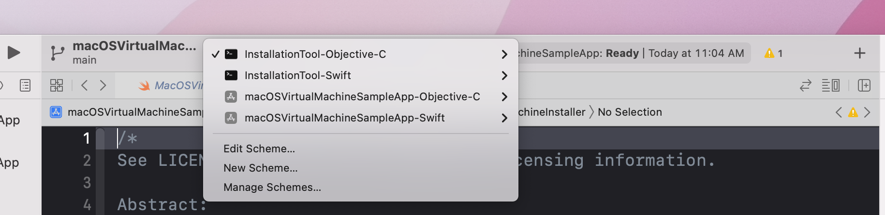Click No Selection in the jump bar

630,112
